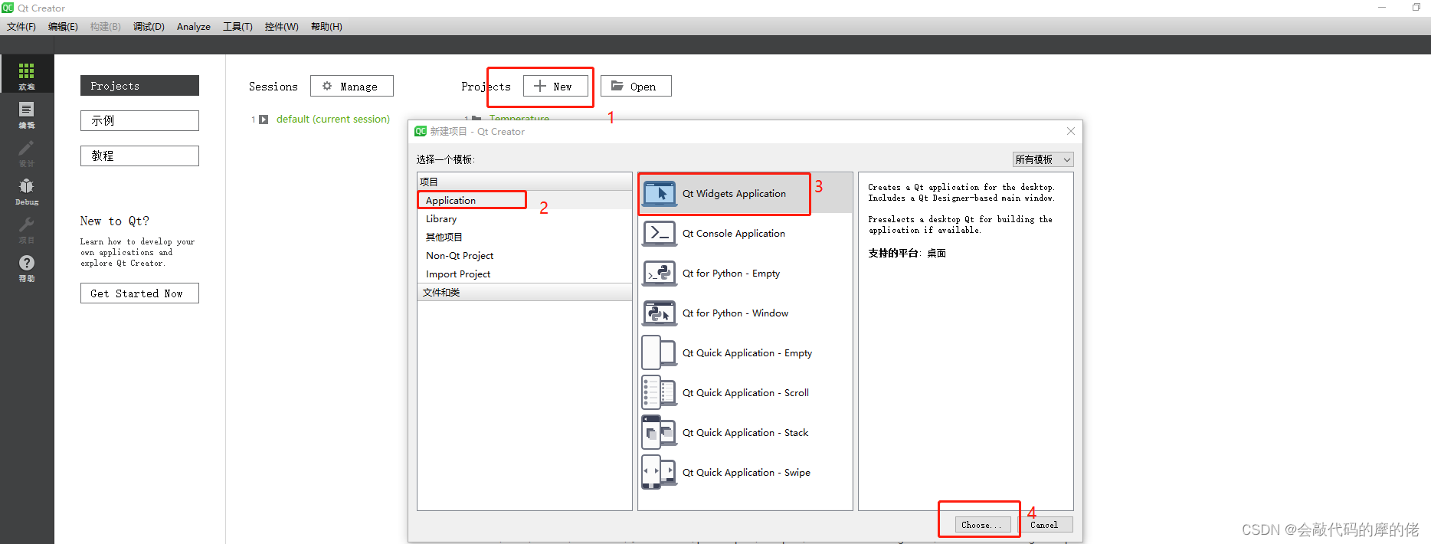Open the Welcome mode in sidebar
1431x544 pixels.
click(27, 74)
